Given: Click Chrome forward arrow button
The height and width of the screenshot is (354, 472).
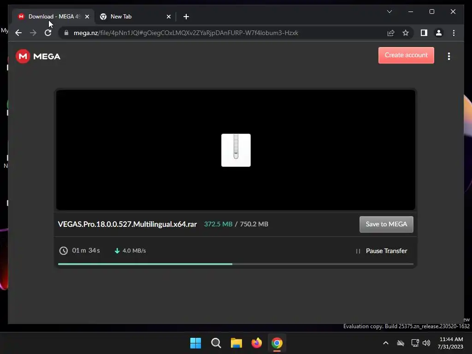Looking at the screenshot, I should (33, 33).
